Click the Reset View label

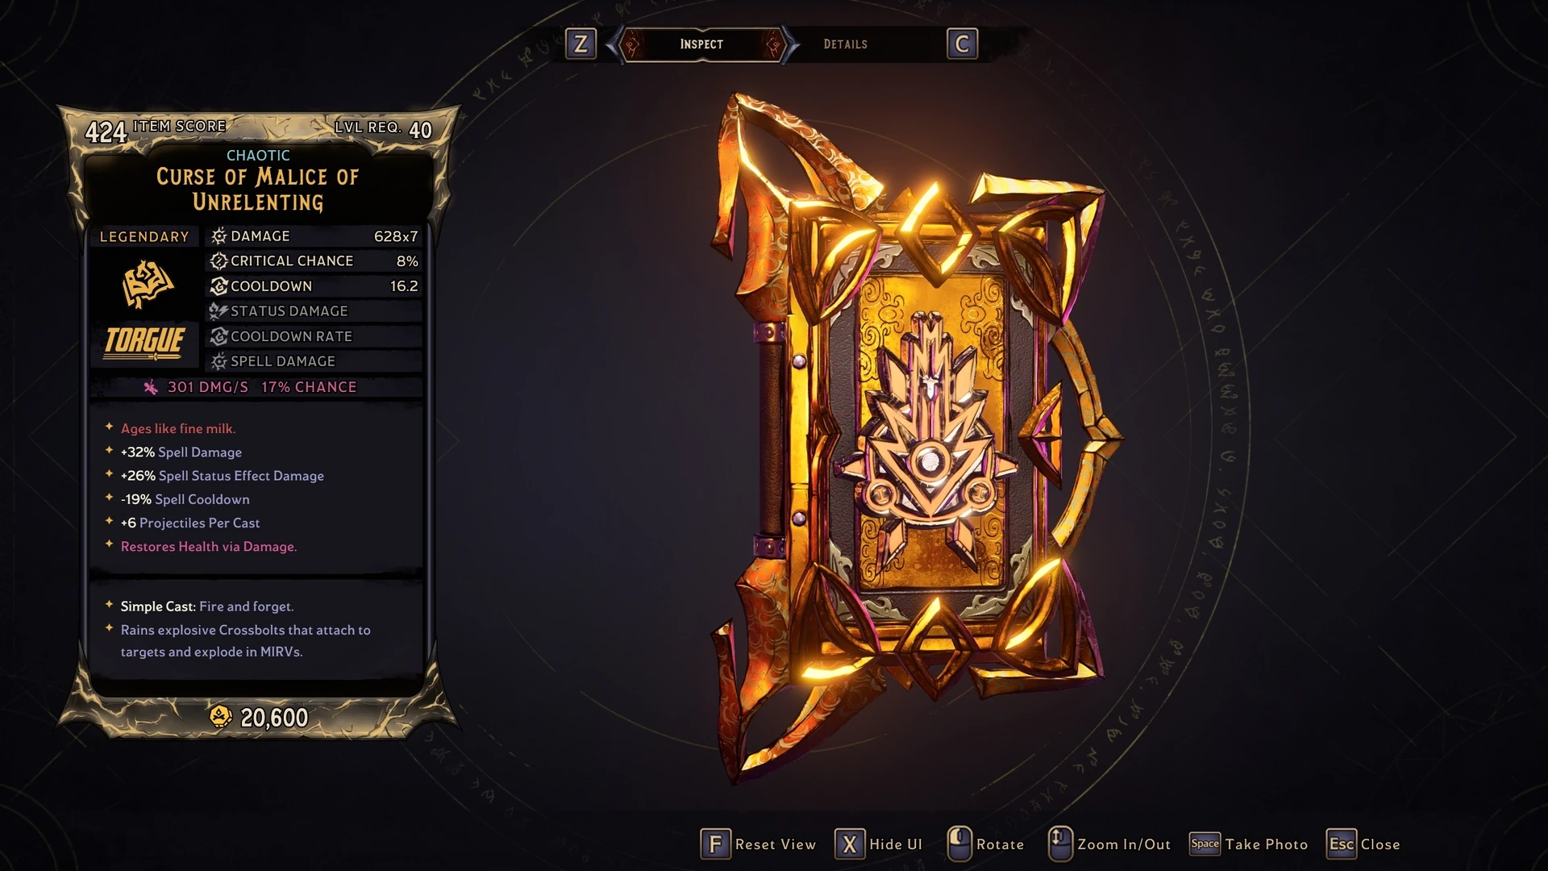click(776, 844)
